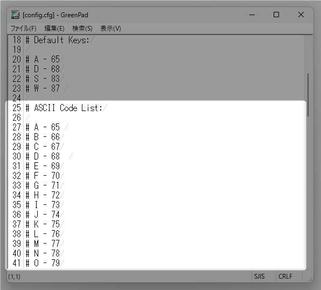Click line number 41 in the gutter

[x=17, y=263]
